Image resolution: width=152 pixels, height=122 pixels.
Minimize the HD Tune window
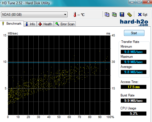(x=132, y=2)
